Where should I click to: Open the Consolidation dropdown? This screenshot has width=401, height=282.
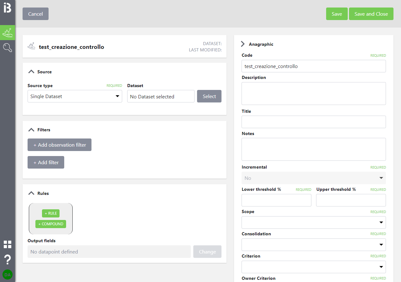pyautogui.click(x=314, y=245)
